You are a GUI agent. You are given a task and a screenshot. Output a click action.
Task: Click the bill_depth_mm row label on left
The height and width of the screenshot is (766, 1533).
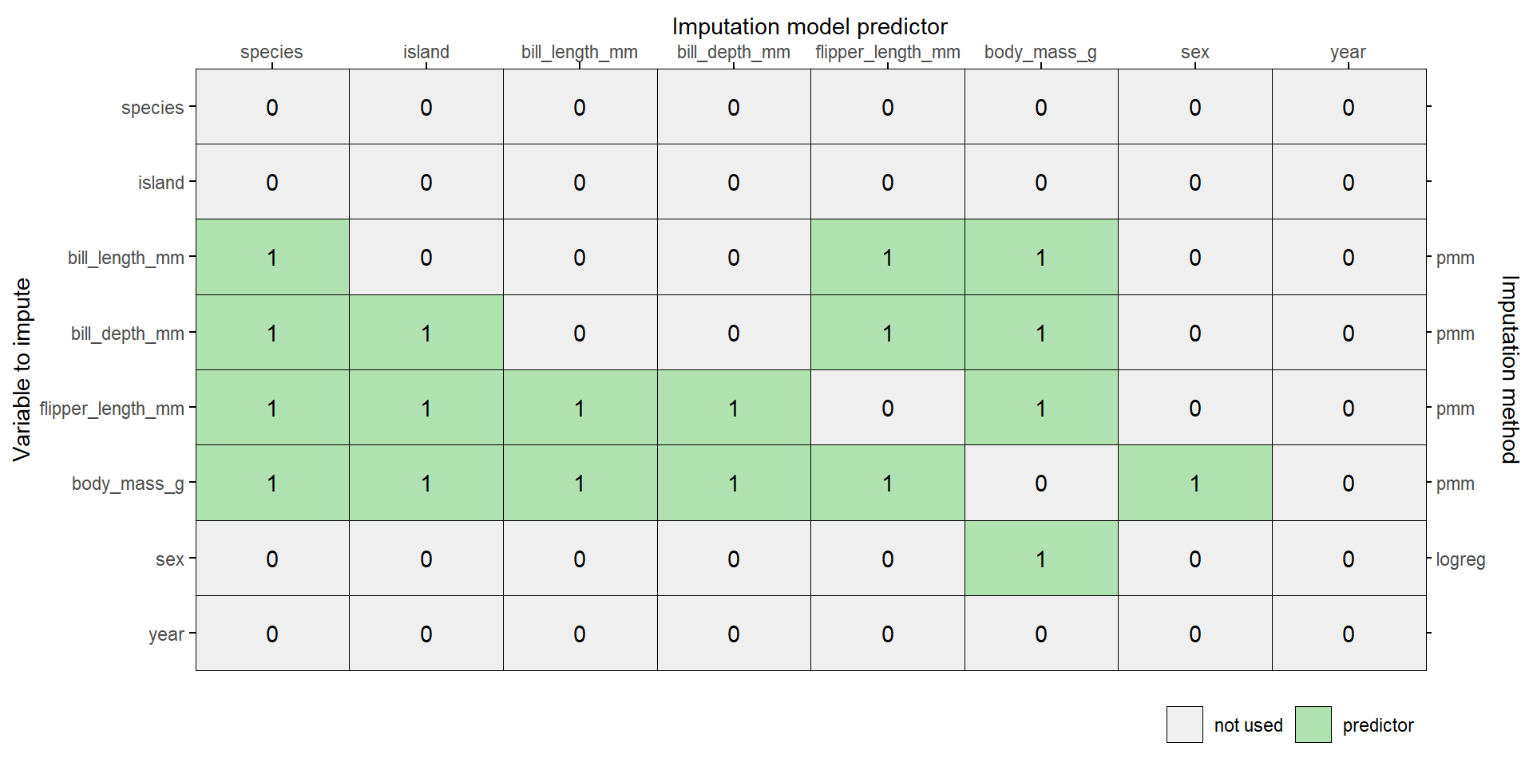click(x=128, y=334)
